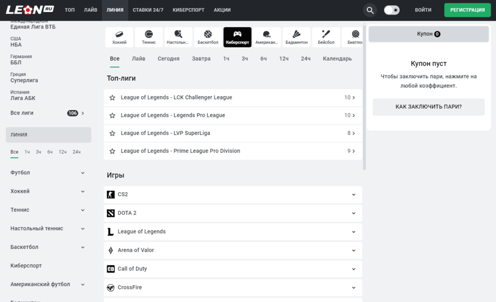Open the ЛИНИЯ navigation item
Screen dimensions: 496x302
(115, 10)
